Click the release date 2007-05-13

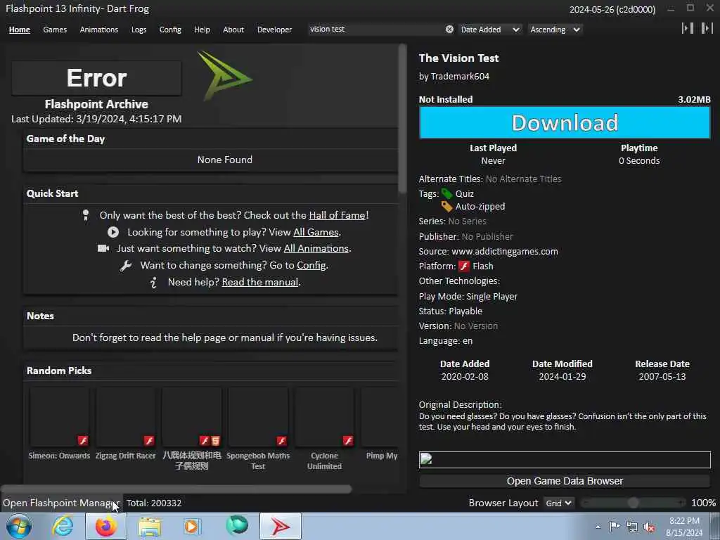(x=662, y=377)
